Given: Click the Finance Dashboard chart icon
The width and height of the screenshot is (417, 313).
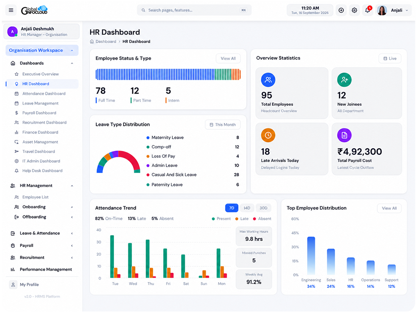Looking at the screenshot, I should [16, 132].
